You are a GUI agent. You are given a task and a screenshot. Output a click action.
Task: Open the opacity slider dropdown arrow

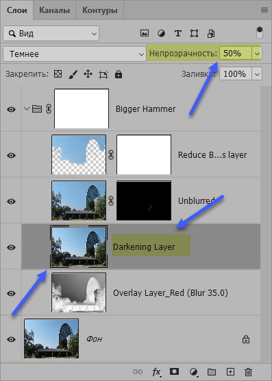[257, 54]
